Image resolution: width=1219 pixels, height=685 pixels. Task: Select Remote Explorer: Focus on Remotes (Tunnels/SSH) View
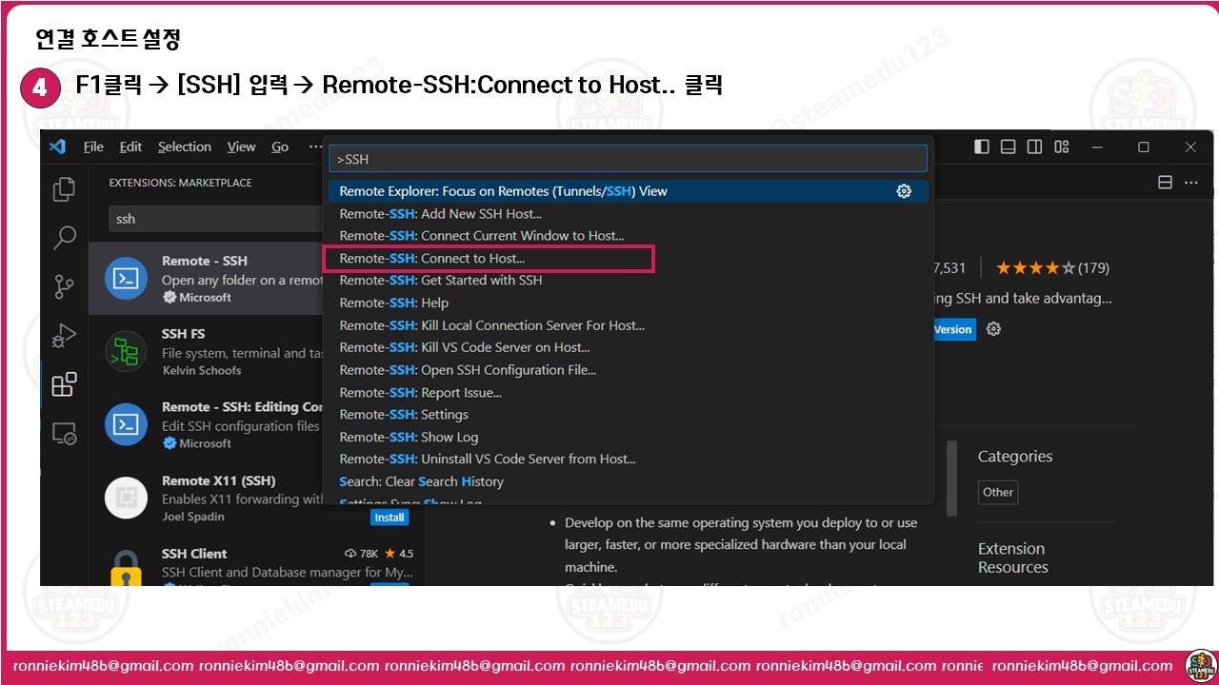[629, 191]
